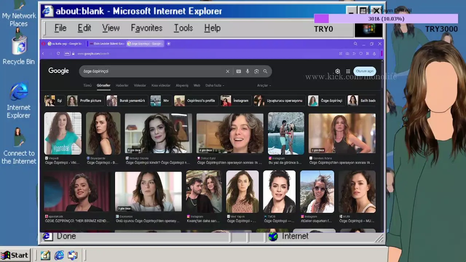Open My Network Places desktop icon
The height and width of the screenshot is (262, 466).
(19, 14)
